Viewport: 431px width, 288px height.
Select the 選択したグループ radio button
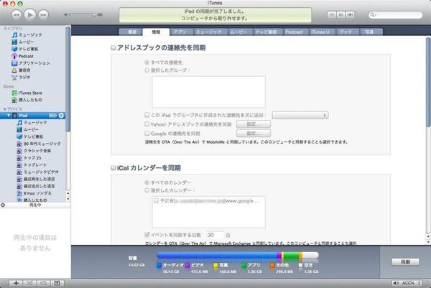(147, 70)
